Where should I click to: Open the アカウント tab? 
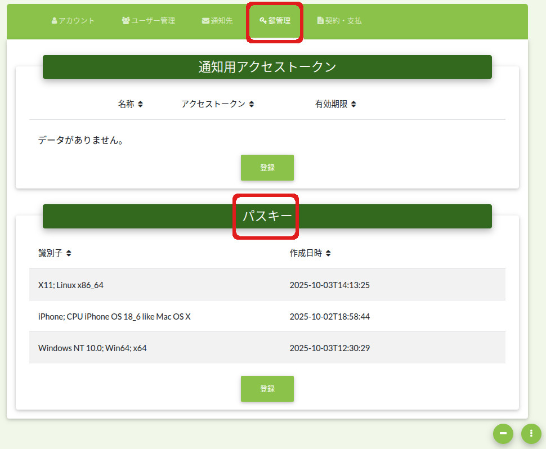coord(73,21)
